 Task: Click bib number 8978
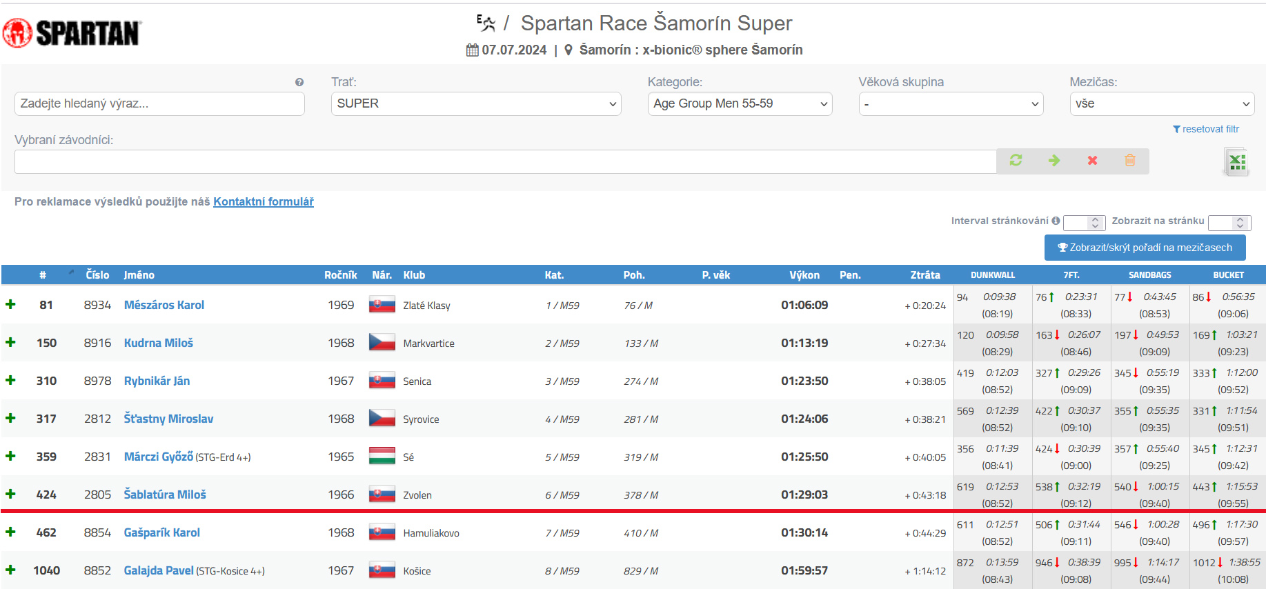coord(97,381)
